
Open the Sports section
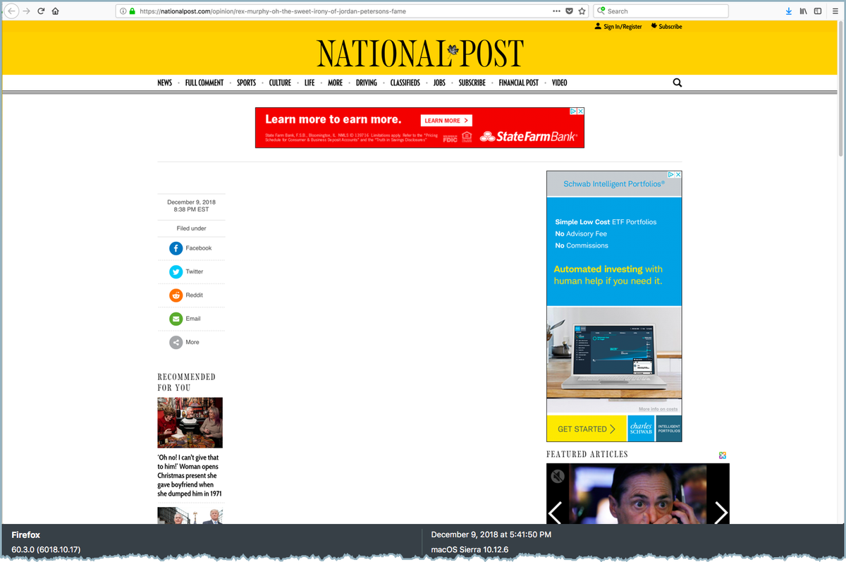[246, 83]
